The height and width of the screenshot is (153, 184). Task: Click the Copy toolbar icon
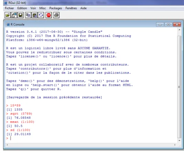(x=28, y=15)
